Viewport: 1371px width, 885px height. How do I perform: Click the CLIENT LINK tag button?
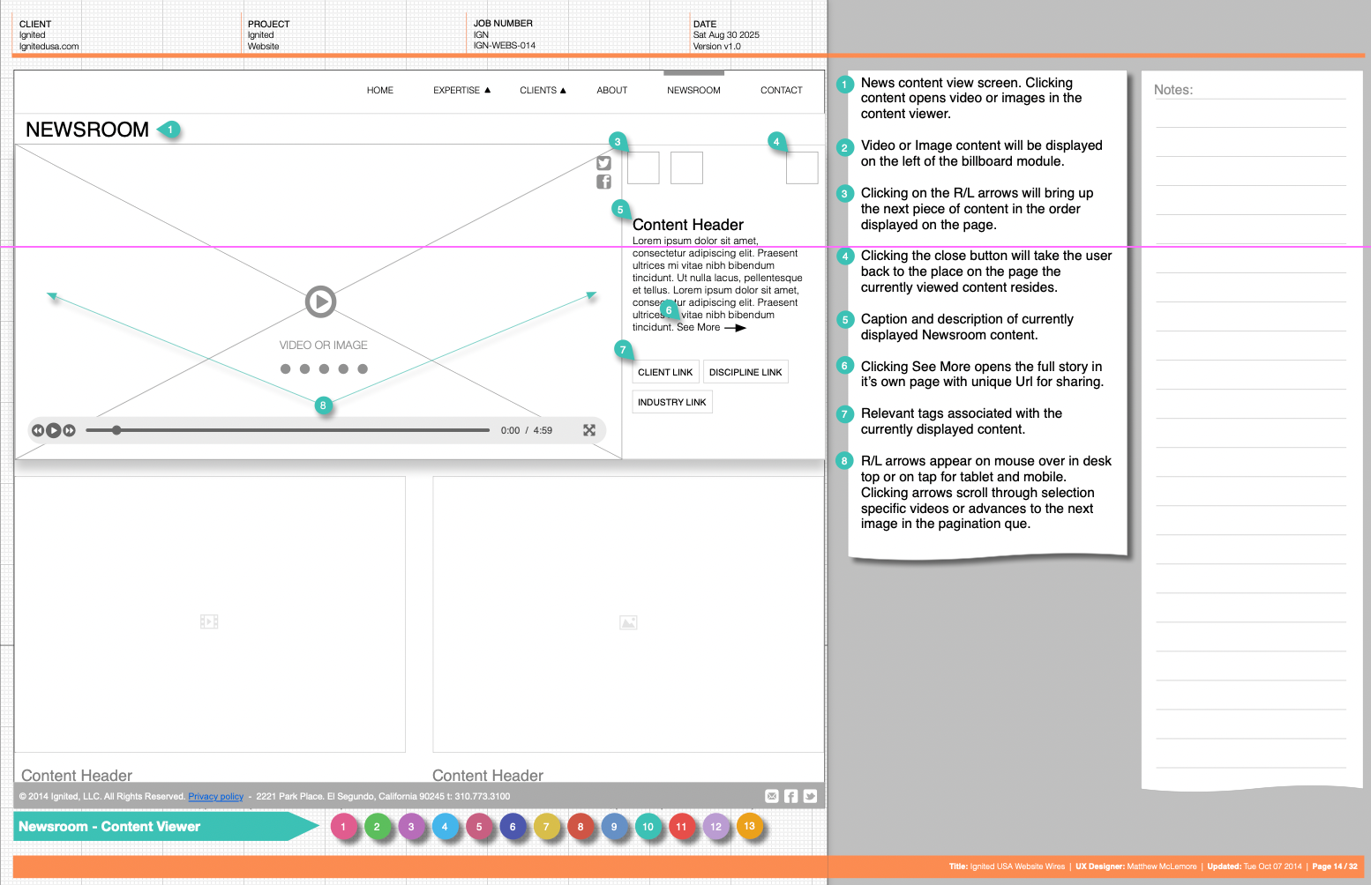click(665, 372)
